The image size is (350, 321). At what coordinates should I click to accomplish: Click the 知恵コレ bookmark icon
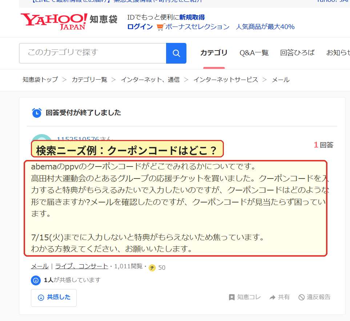232,297
